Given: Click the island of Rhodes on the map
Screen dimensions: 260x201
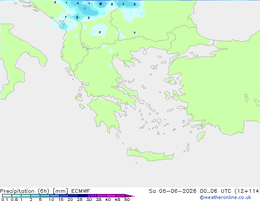Looking at the screenshot, I should 201,136.
